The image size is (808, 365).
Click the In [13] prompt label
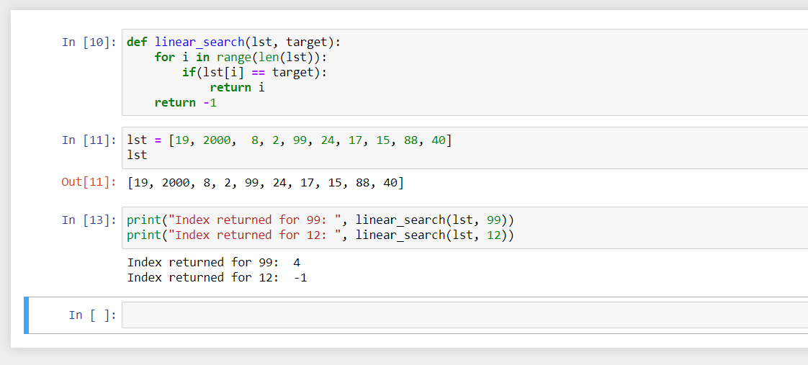[89, 220]
